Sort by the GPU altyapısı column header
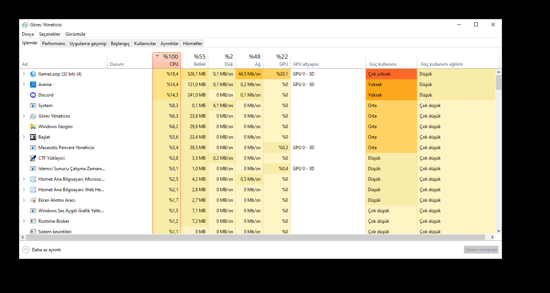 [328, 60]
